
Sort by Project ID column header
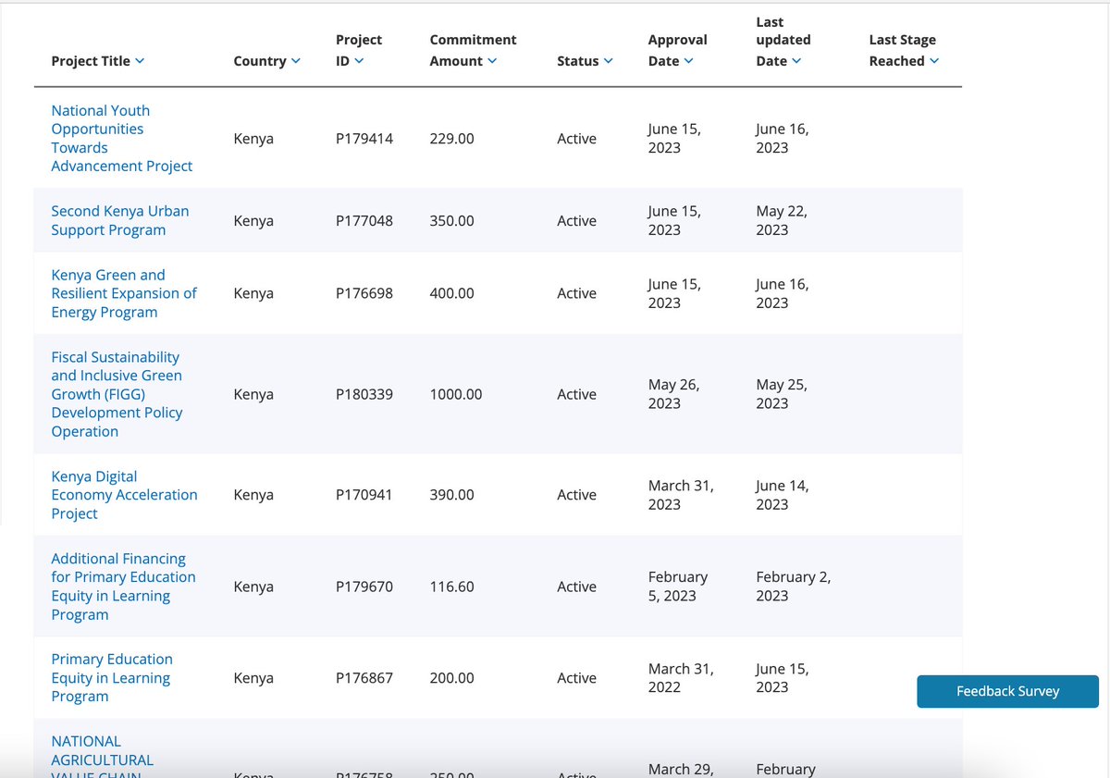359,50
